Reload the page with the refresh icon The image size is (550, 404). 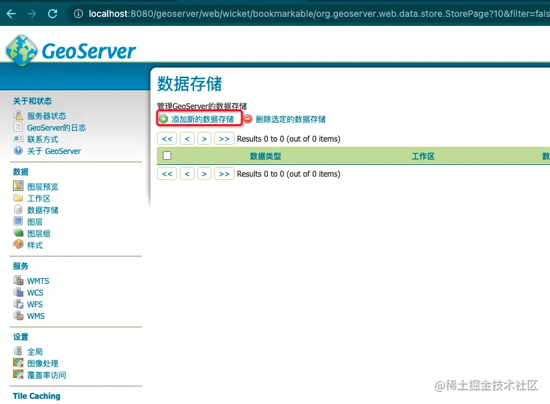[x=53, y=14]
